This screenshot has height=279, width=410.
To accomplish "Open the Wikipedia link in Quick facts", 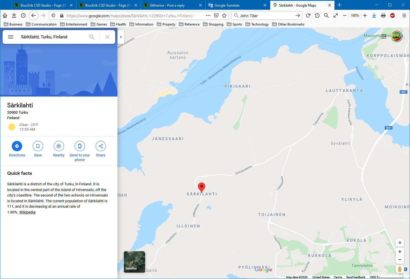I will tap(27, 212).
